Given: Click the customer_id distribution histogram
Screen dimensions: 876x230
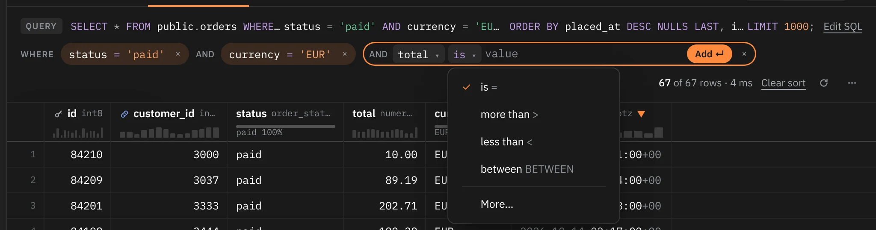Looking at the screenshot, I should tap(169, 133).
